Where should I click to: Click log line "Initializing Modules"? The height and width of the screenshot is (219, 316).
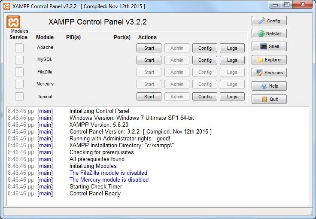(x=93, y=166)
